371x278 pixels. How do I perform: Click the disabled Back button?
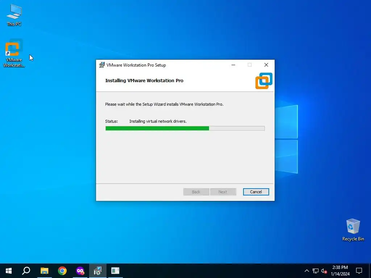196,192
